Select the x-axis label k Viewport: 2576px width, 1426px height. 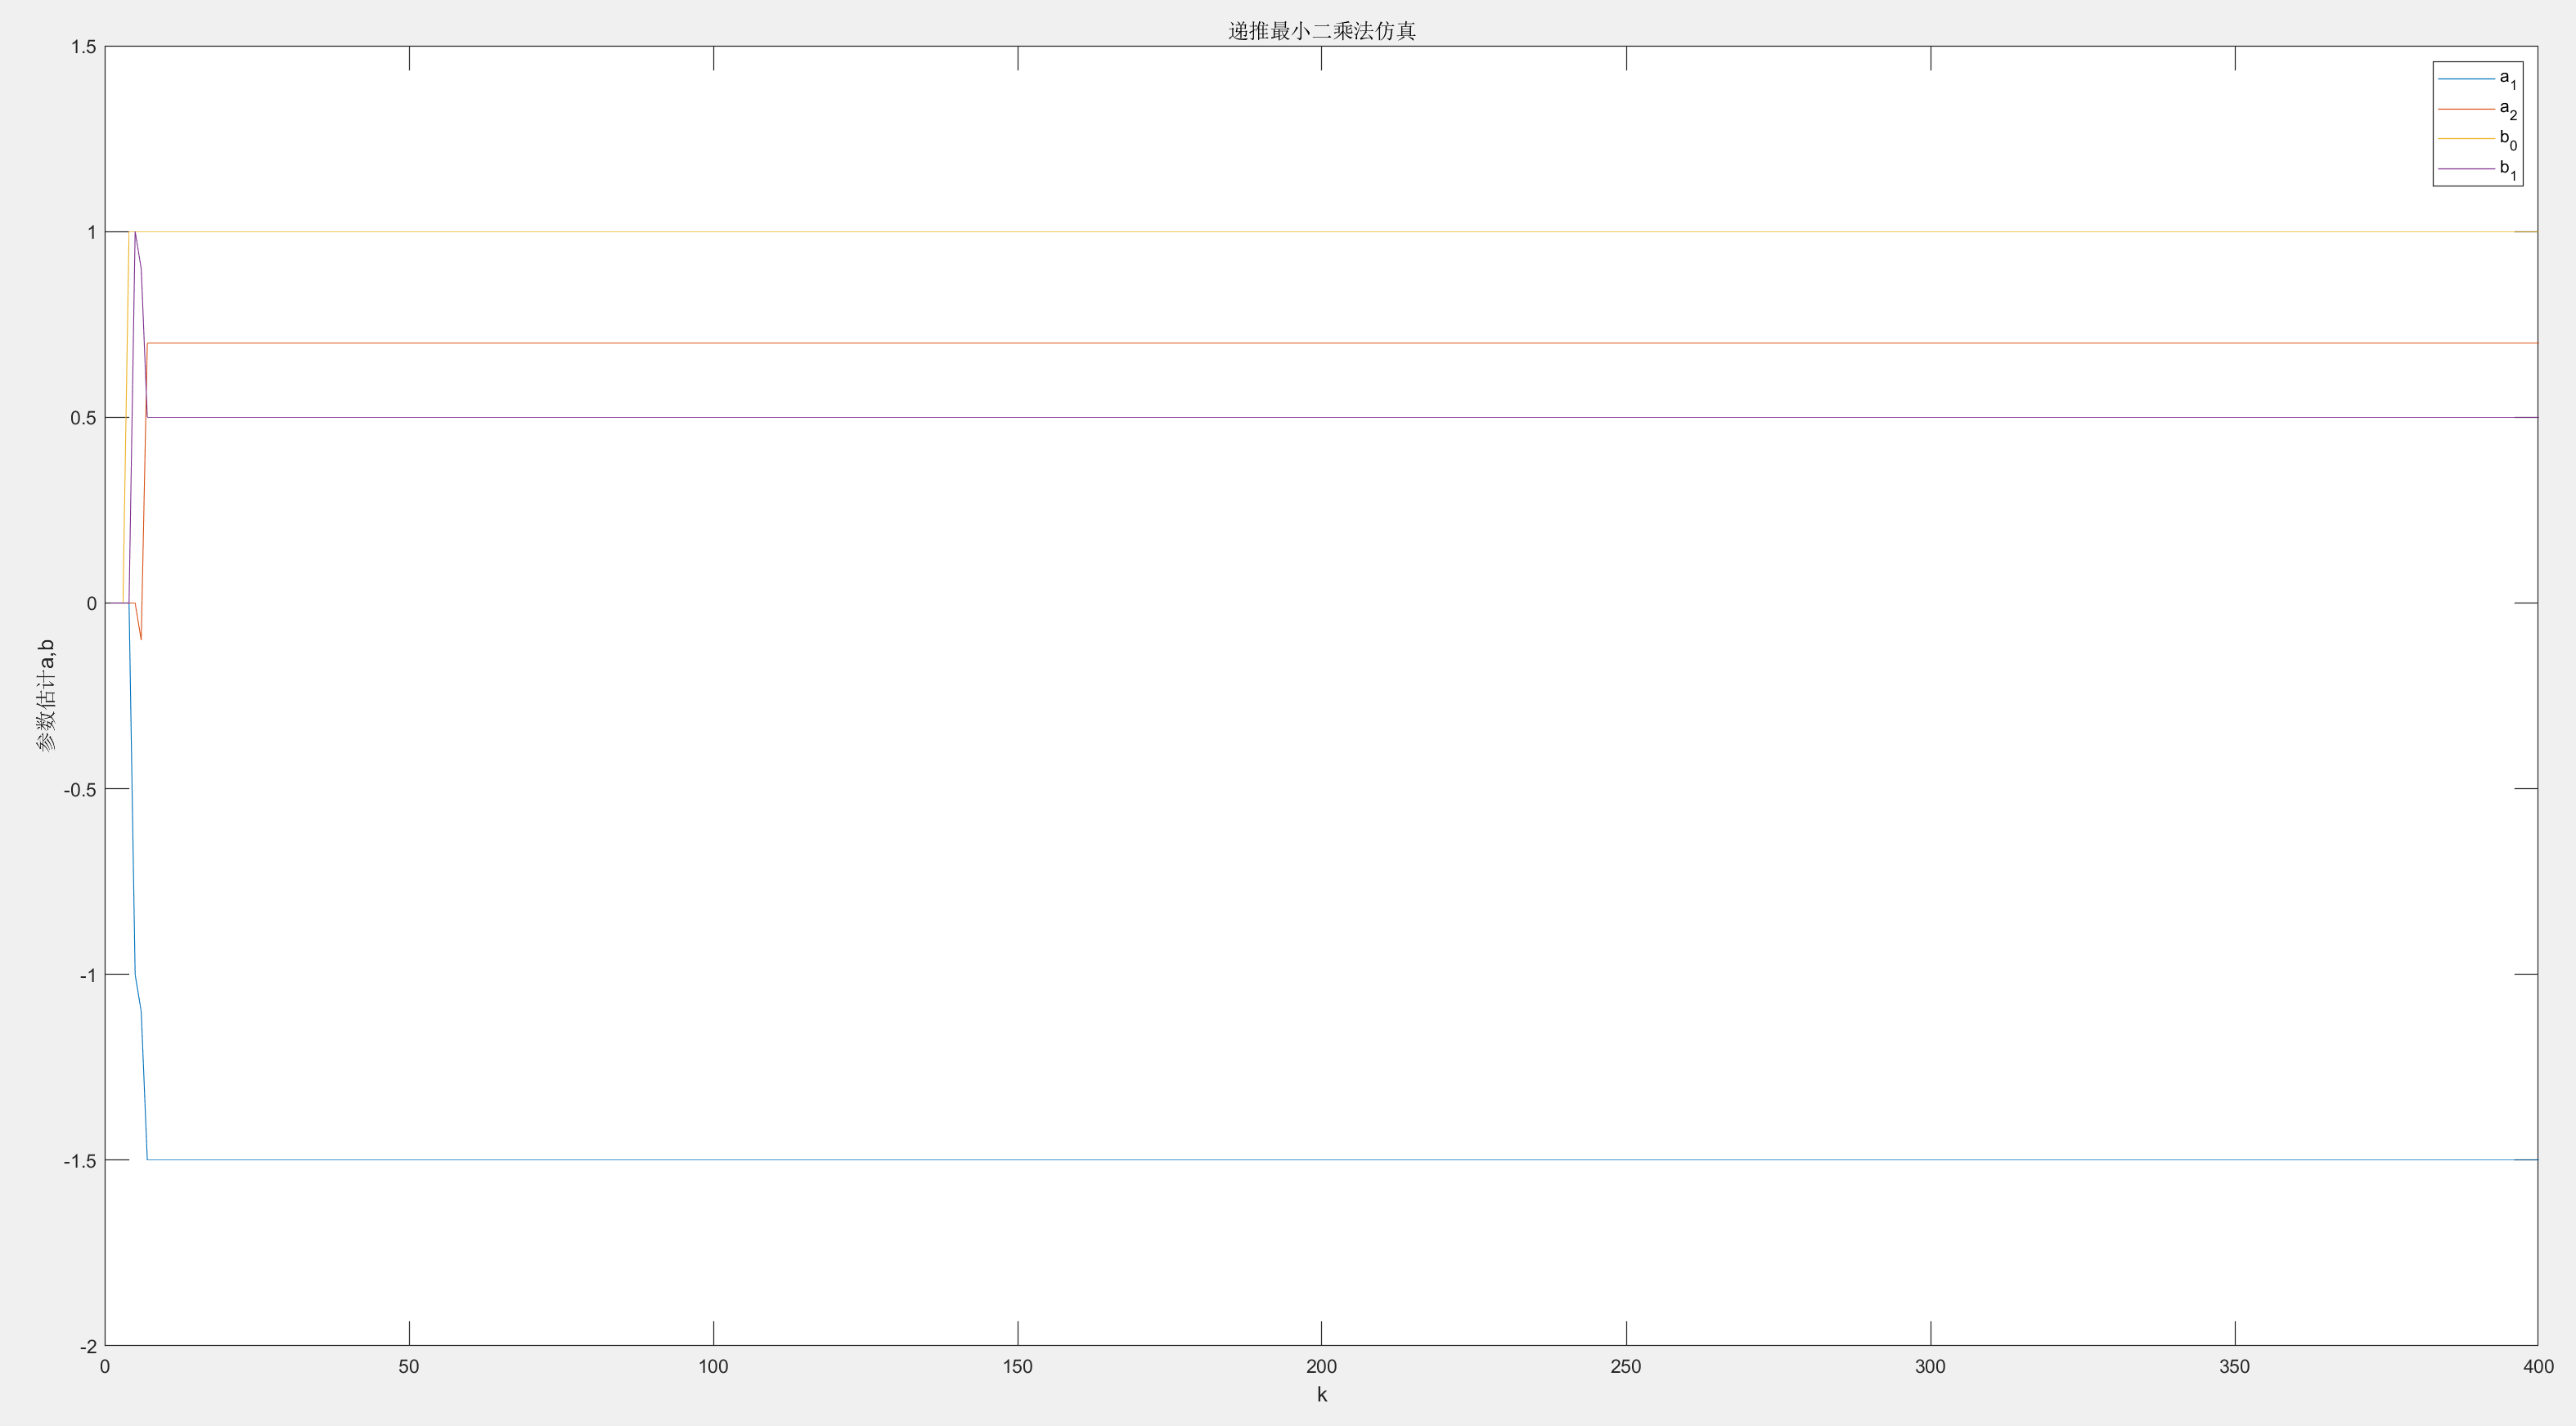pyautogui.click(x=1321, y=1395)
